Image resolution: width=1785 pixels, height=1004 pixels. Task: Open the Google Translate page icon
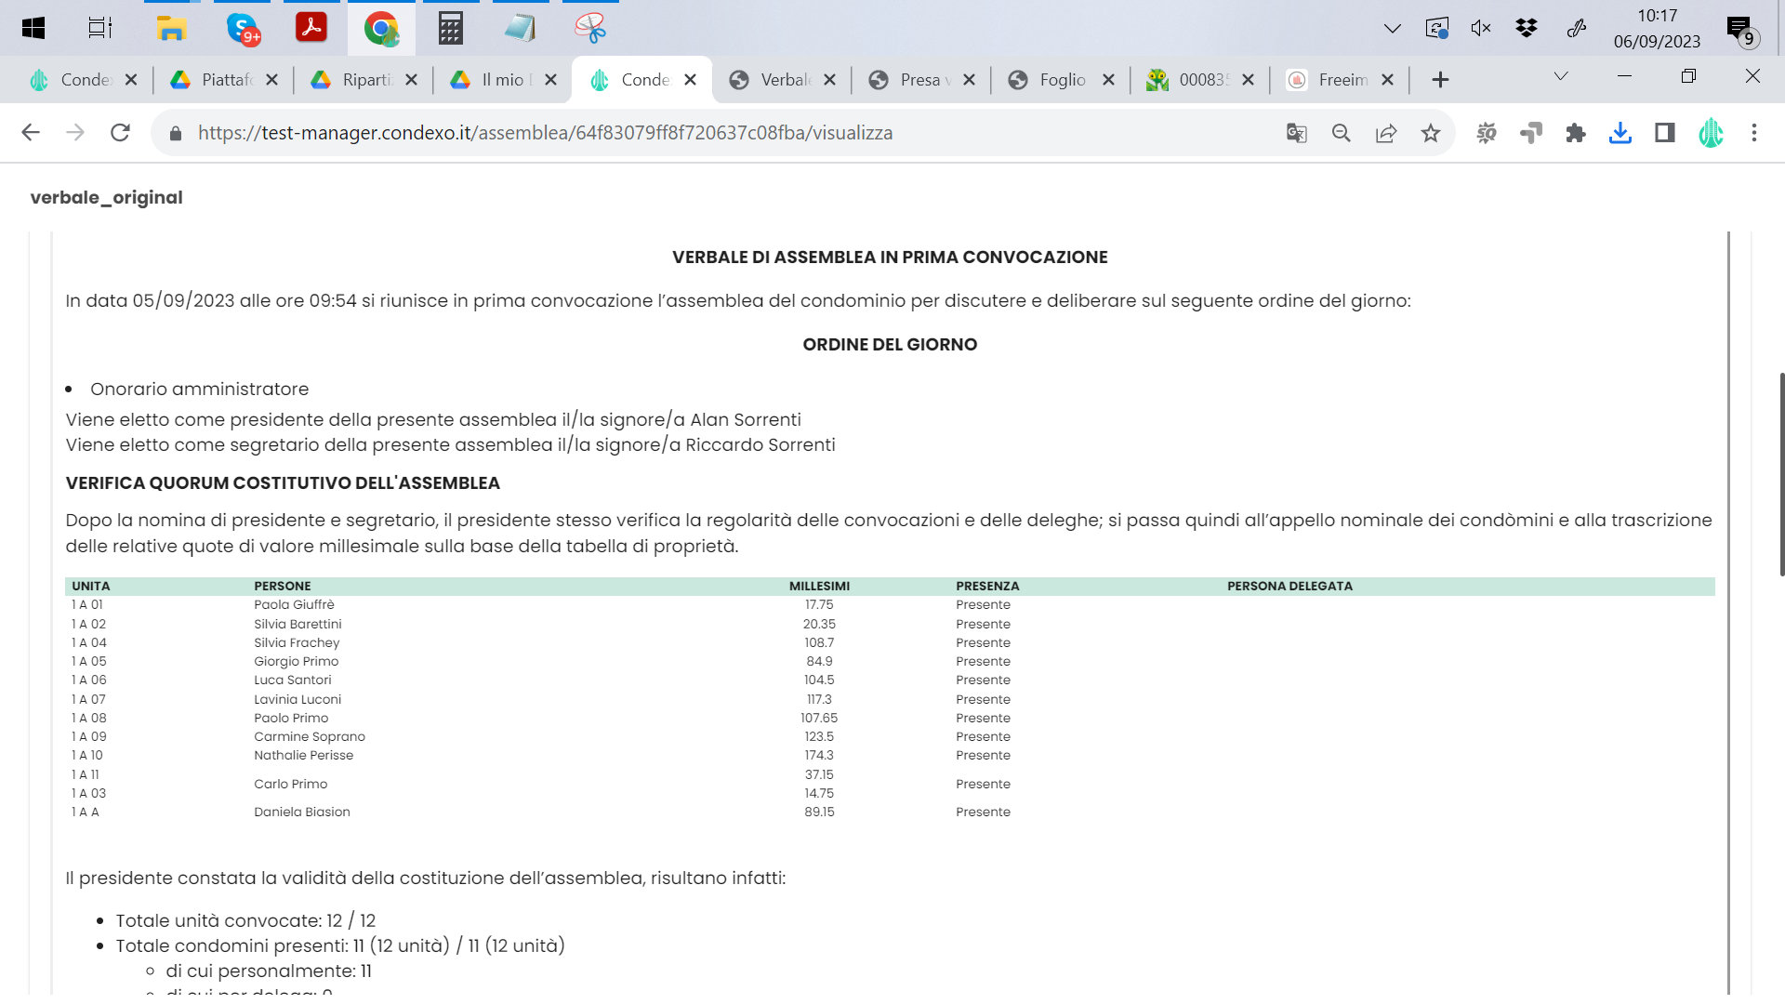tap(1296, 133)
